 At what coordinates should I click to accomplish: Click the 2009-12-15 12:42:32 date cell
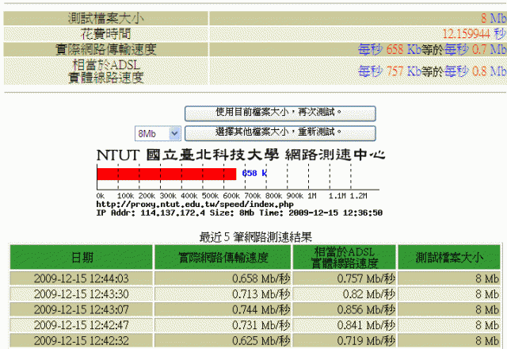tap(81, 340)
